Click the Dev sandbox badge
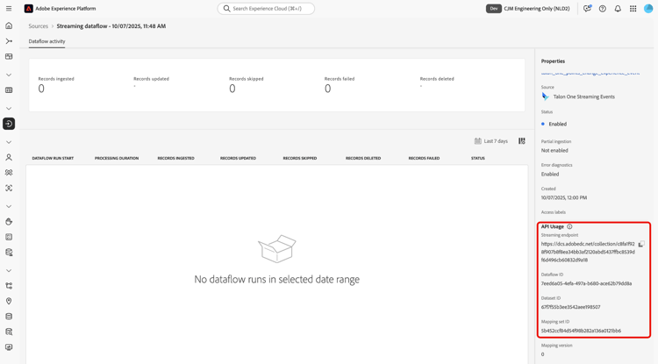658x364 pixels. coord(493,9)
